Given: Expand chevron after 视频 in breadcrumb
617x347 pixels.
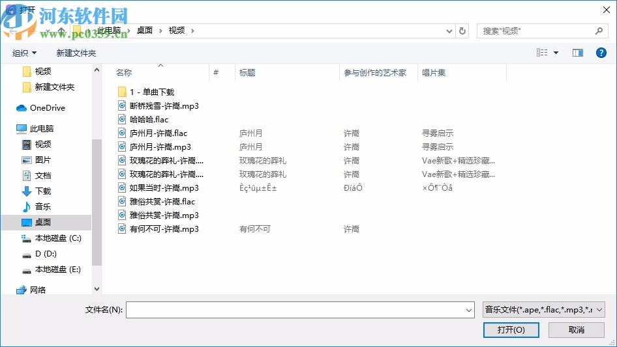Looking at the screenshot, I should tap(192, 31).
